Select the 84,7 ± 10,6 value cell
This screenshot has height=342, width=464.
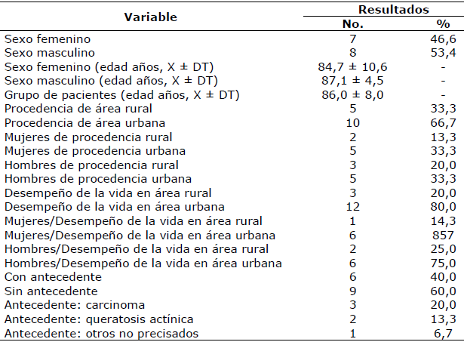[x=352, y=66]
